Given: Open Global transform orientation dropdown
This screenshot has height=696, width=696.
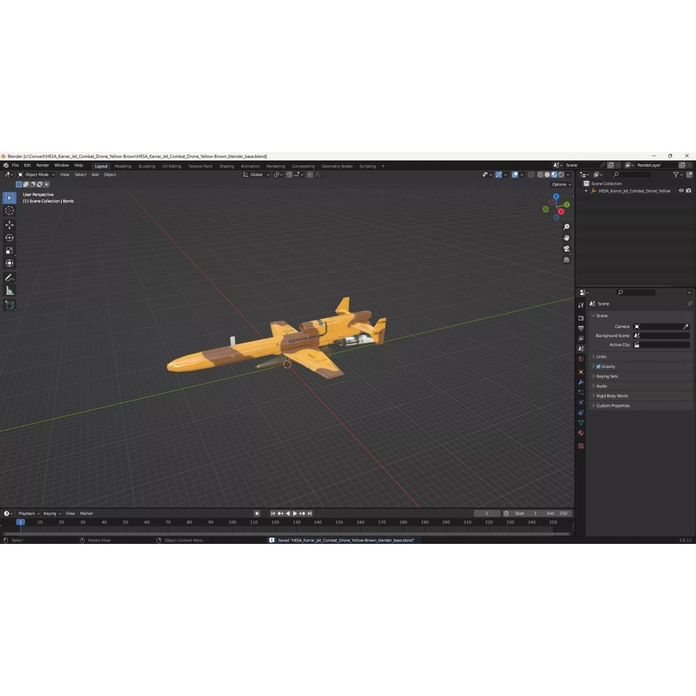Looking at the screenshot, I should pyautogui.click(x=256, y=175).
